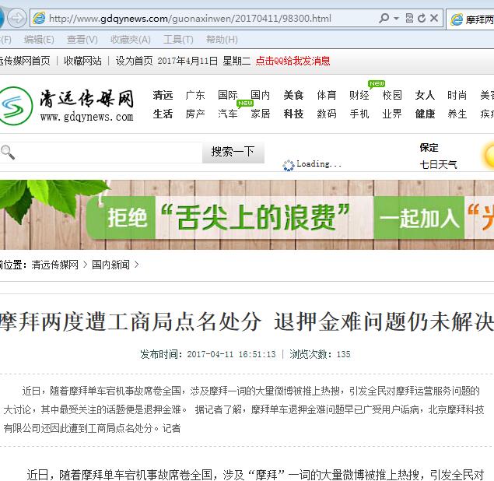The width and height of the screenshot is (494, 481).
Task: Click the NEW badge above 财经
Action: (x=377, y=84)
